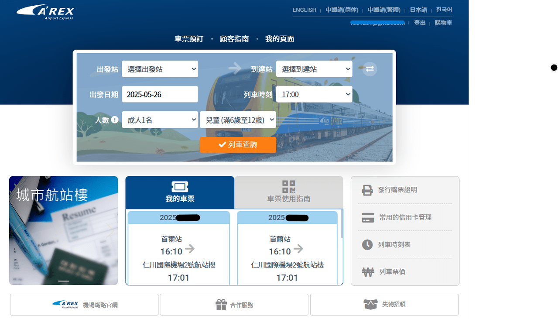Click the printer icon for 發行購票證明
Screen dimensions: 558x319
coord(367,190)
